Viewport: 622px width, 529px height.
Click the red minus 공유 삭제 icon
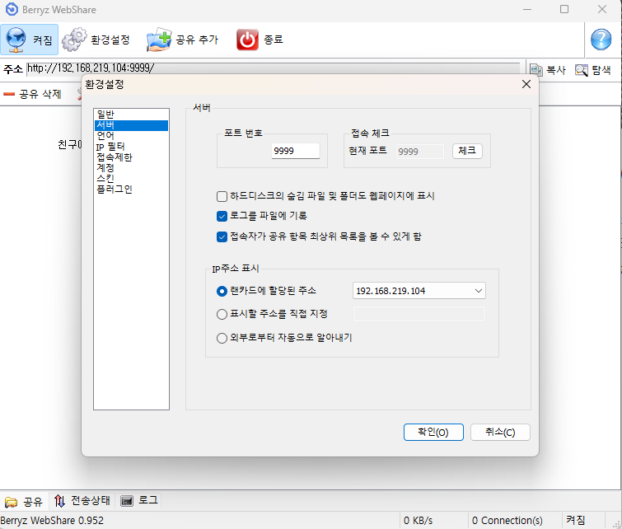tap(9, 94)
